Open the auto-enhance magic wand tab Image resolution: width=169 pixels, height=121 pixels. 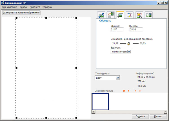click(x=139, y=15)
